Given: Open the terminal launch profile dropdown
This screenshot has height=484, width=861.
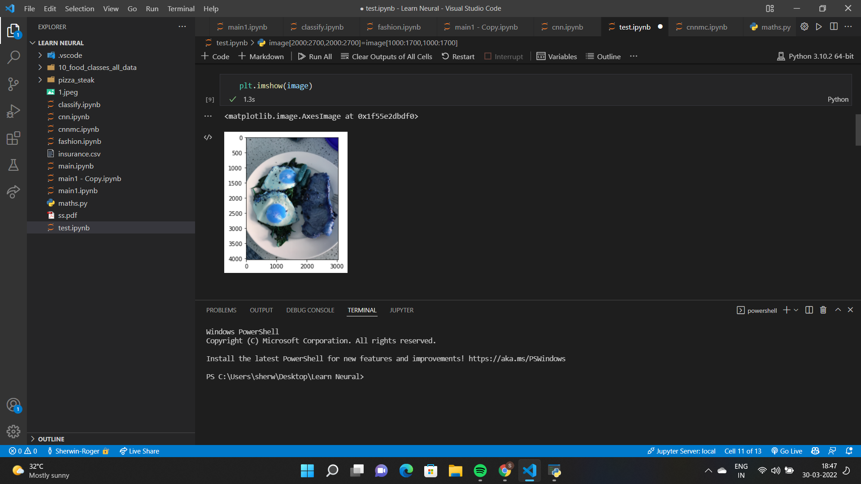Looking at the screenshot, I should 796,310.
